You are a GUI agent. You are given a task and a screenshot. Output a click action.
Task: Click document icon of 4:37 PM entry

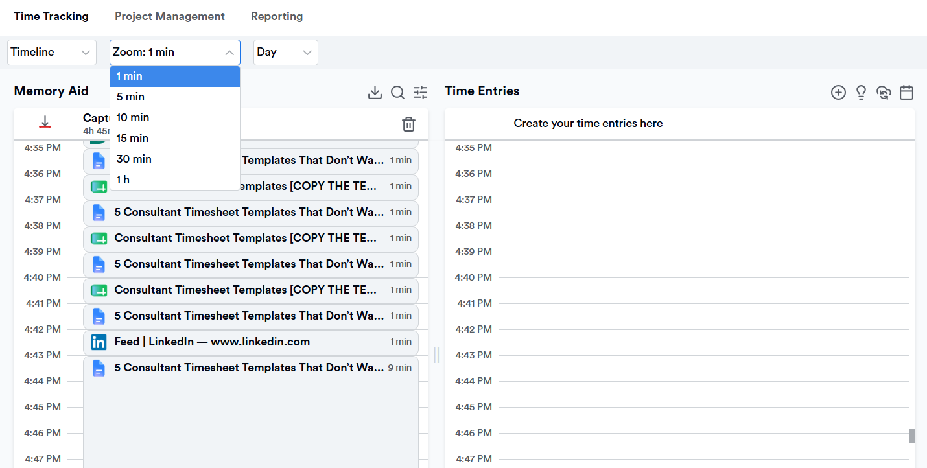click(99, 213)
